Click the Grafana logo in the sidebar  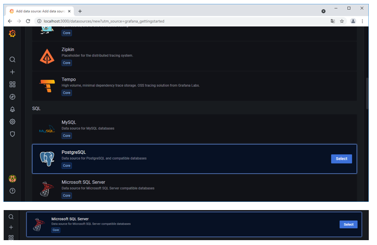click(12, 33)
